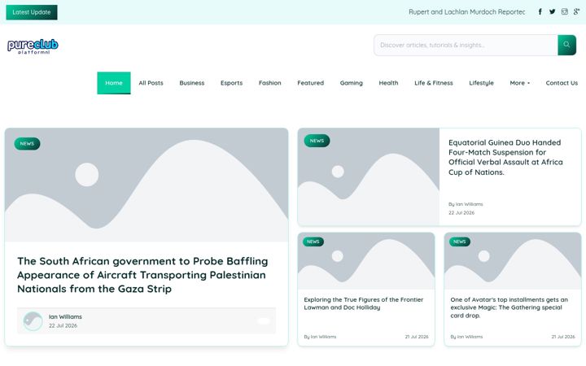The image size is (586, 366).
Task: Open the Lifestyle category
Action: coord(481,83)
